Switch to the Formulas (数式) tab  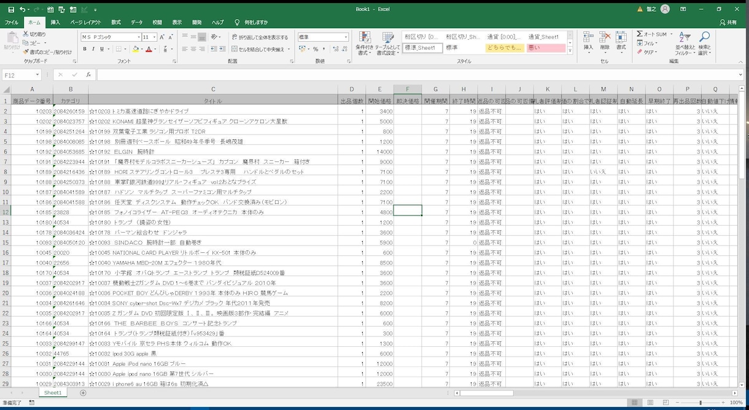click(x=116, y=23)
